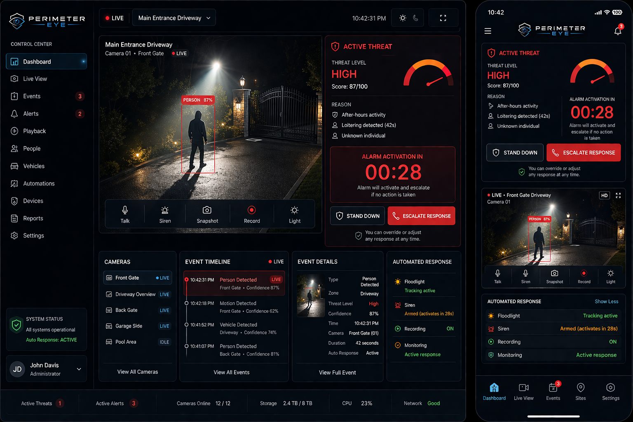The height and width of the screenshot is (422, 633).
Task: Start the Record function below the video
Action: (x=251, y=214)
